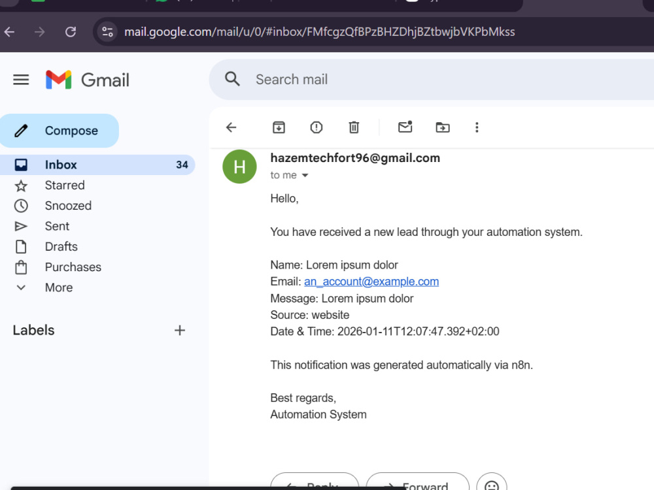The height and width of the screenshot is (490, 654).
Task: Click the Sent arrow icon
Action: [x=21, y=226]
